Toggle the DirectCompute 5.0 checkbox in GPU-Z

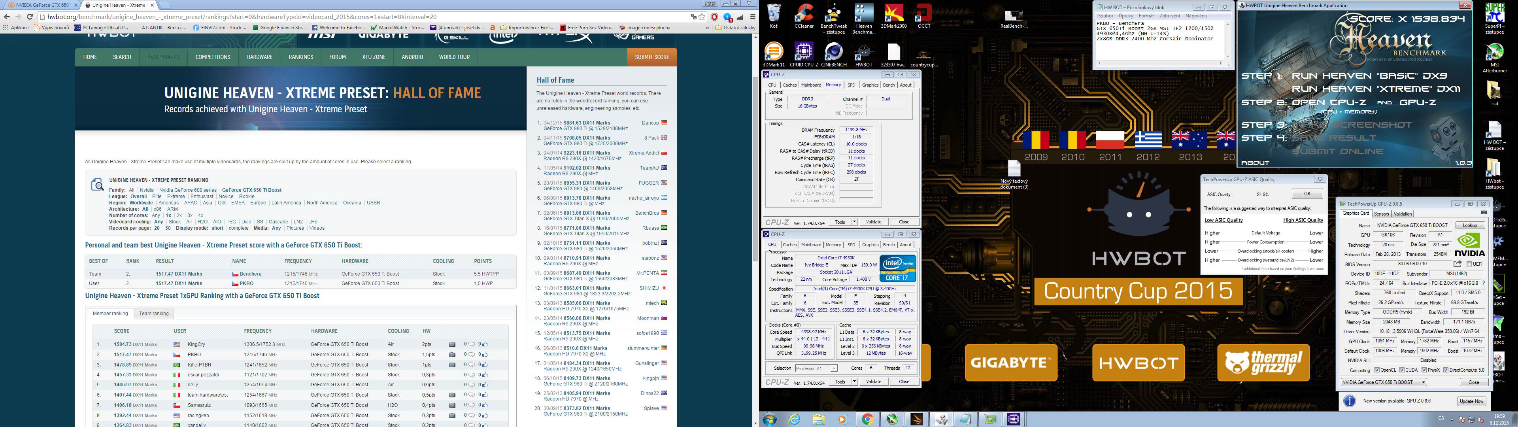(1446, 370)
